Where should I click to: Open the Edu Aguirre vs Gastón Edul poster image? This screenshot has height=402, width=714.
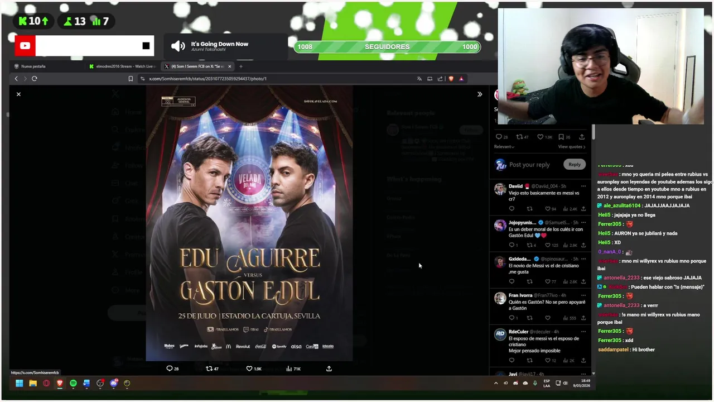(249, 223)
